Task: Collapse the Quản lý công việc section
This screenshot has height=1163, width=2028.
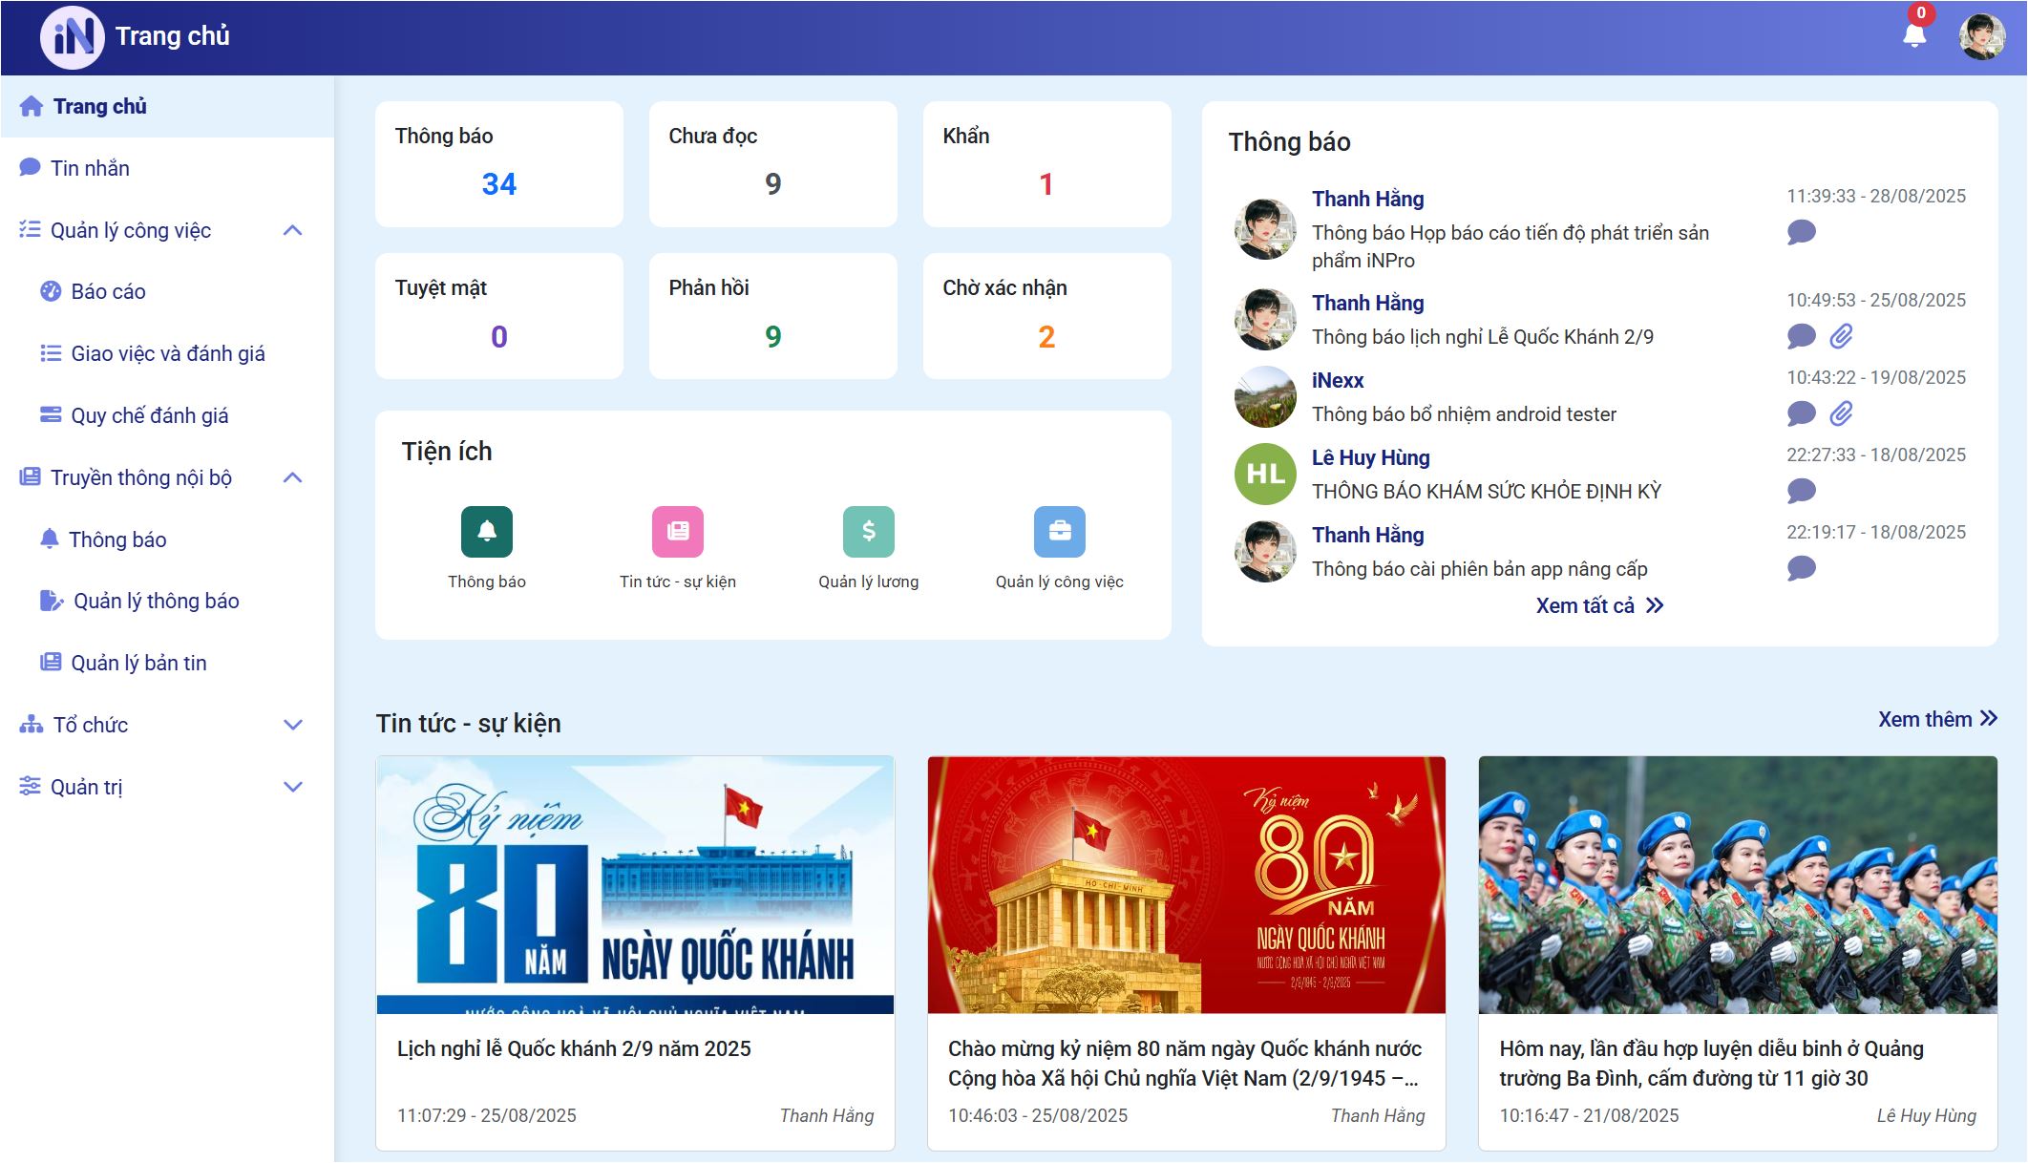Action: click(x=293, y=230)
